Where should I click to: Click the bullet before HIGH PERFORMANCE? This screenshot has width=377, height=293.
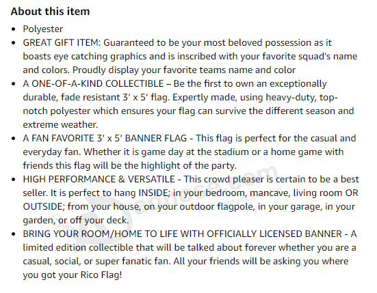tap(14, 180)
